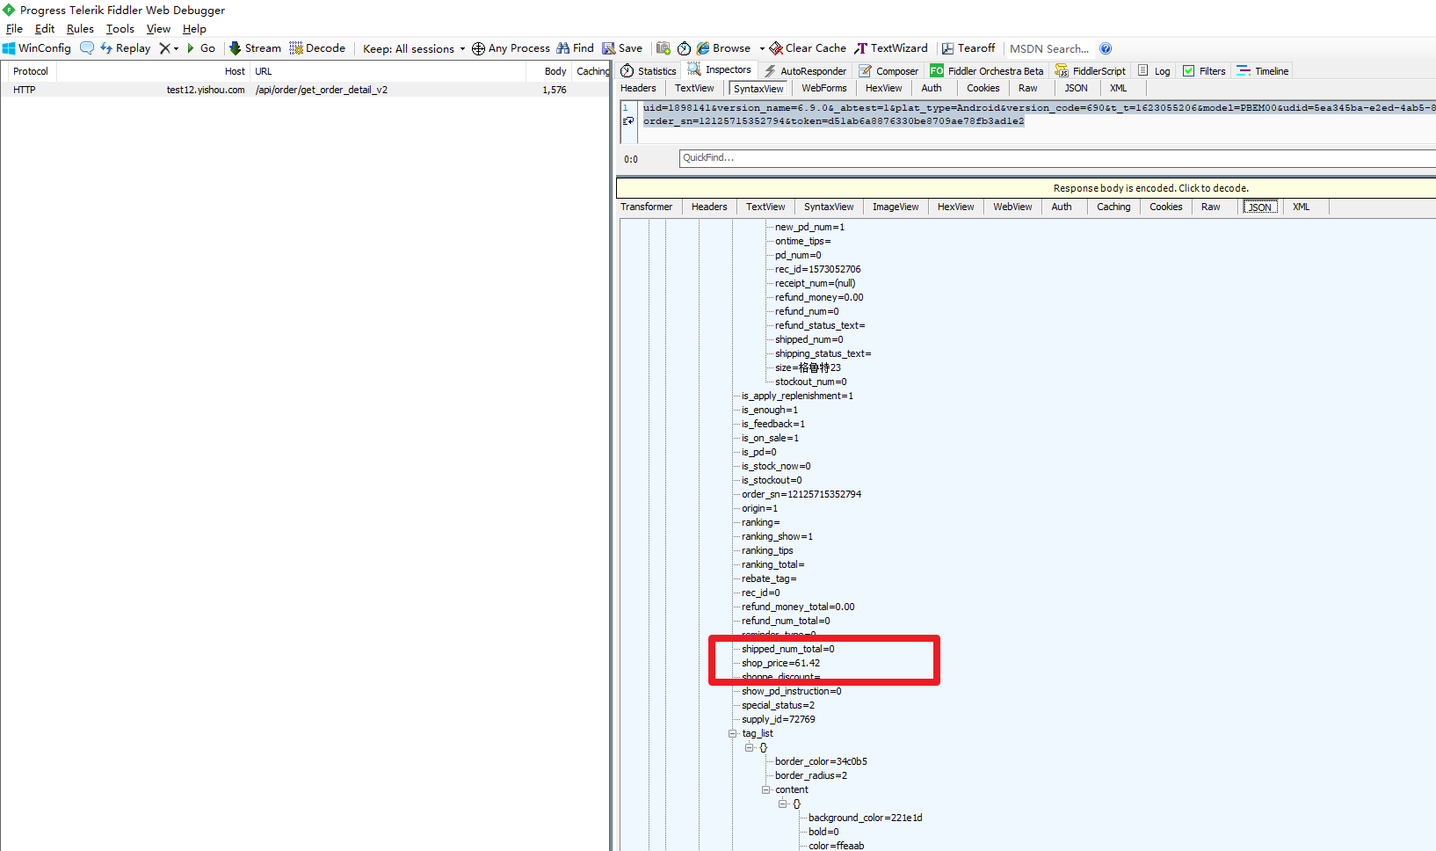Image resolution: width=1436 pixels, height=851 pixels.
Task: Switch to Inspectors tab
Action: pos(720,69)
